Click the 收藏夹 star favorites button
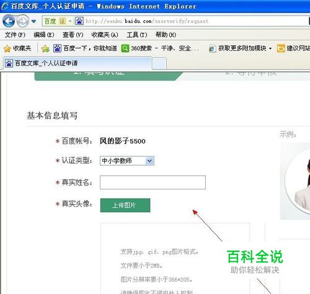 coord(17,48)
